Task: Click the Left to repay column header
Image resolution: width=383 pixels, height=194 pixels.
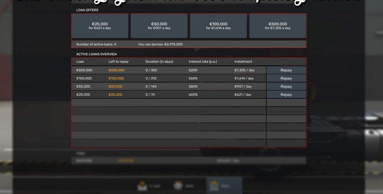Action: pyautogui.click(x=118, y=62)
